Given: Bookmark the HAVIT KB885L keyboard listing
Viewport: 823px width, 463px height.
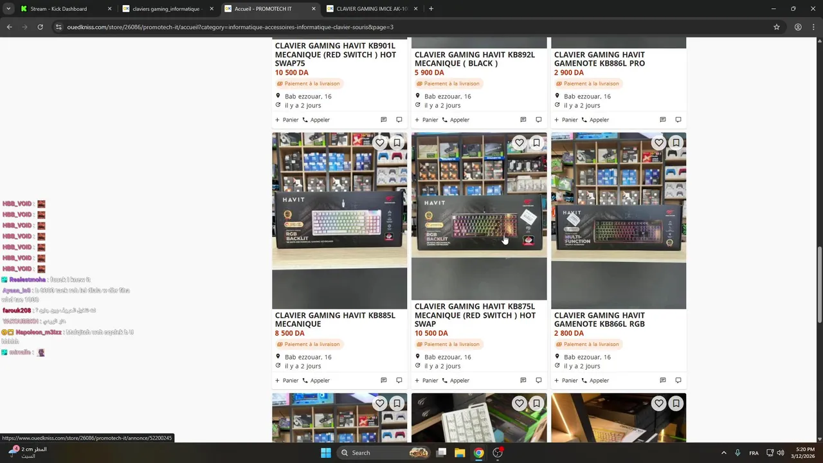Looking at the screenshot, I should (397, 143).
